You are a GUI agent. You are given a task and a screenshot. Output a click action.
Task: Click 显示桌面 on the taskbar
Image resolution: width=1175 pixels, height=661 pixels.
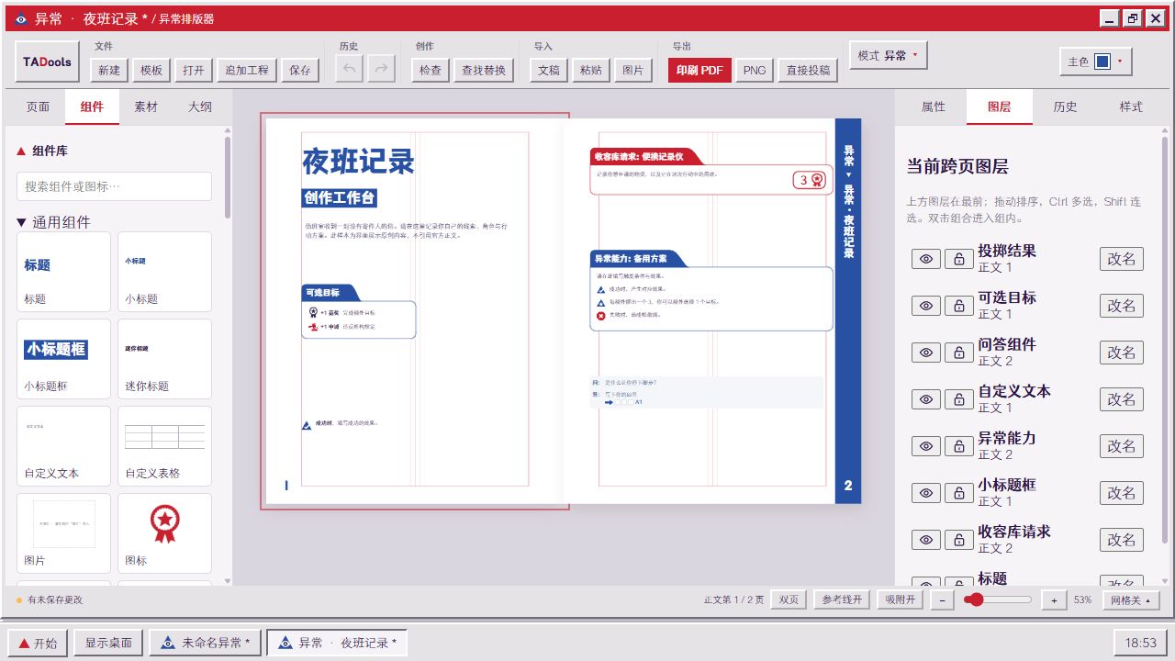pos(108,643)
